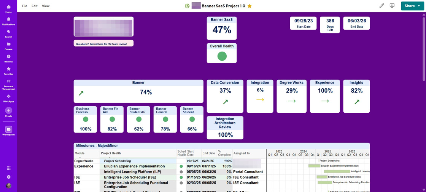
Task: Click the dashboard pie icon by title
Action: 187,6
